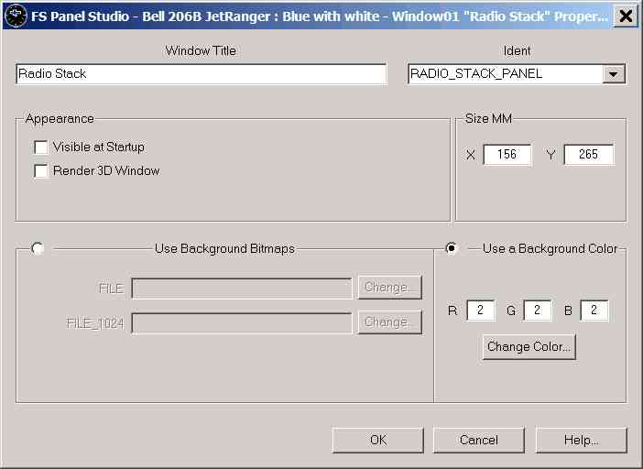Click the FS Panel Studio title bar icon
Viewport: 643px width, 469px height.
[x=16, y=16]
